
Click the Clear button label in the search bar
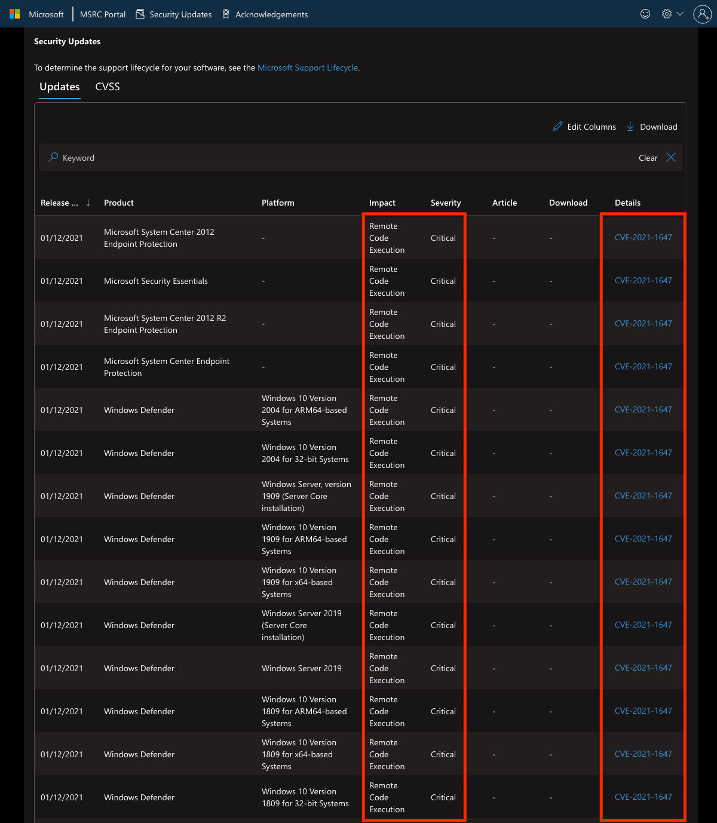tap(648, 158)
